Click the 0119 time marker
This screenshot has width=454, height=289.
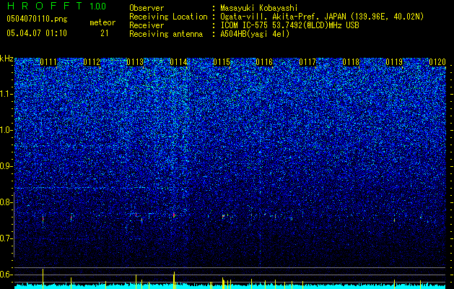[394, 62]
